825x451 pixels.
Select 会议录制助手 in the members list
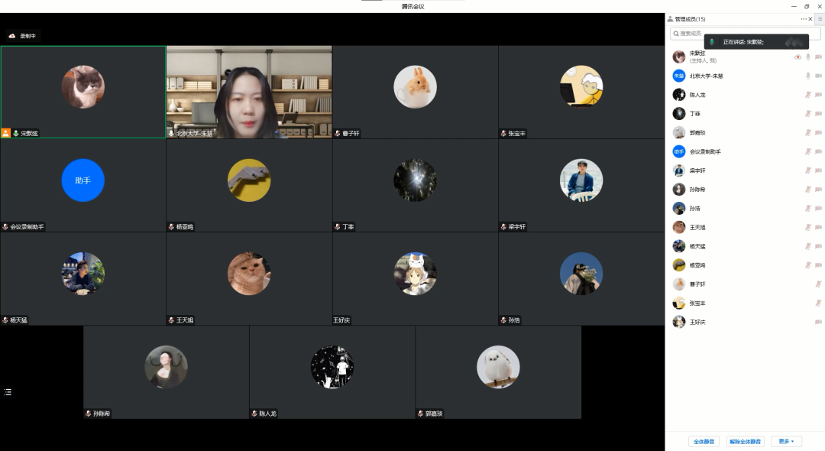coord(704,151)
